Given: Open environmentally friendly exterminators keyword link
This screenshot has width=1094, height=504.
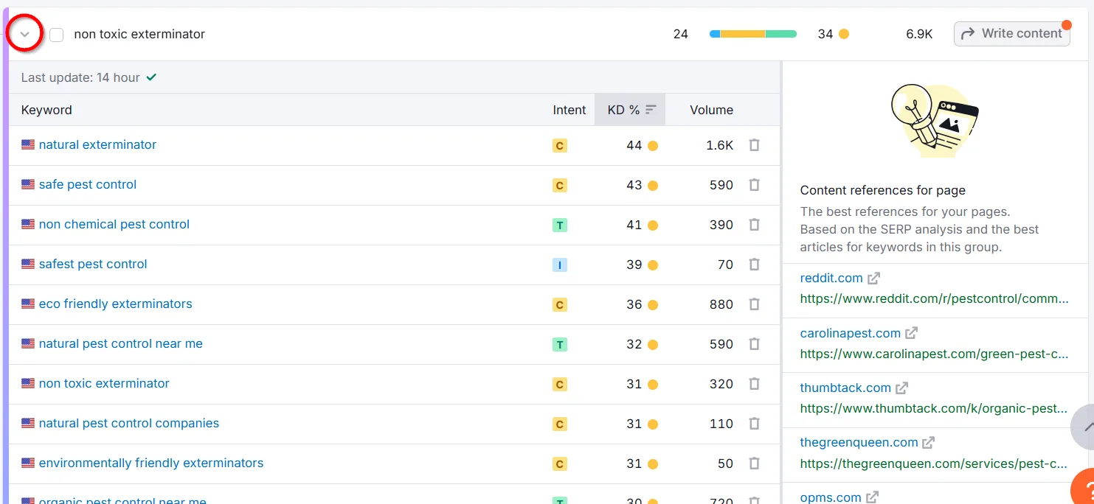Looking at the screenshot, I should 151,463.
